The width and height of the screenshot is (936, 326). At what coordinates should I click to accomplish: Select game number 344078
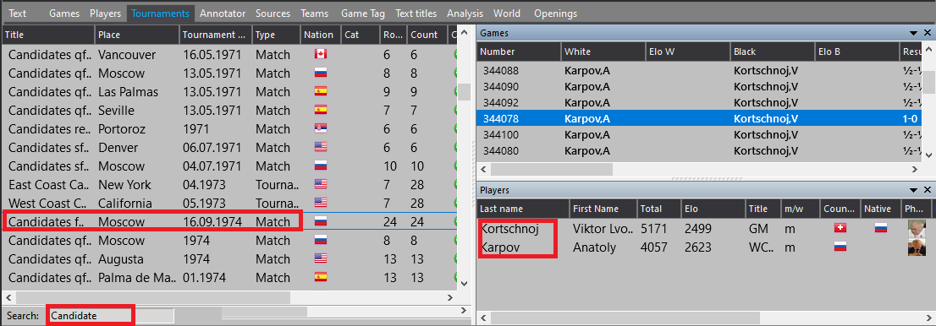coord(700,118)
